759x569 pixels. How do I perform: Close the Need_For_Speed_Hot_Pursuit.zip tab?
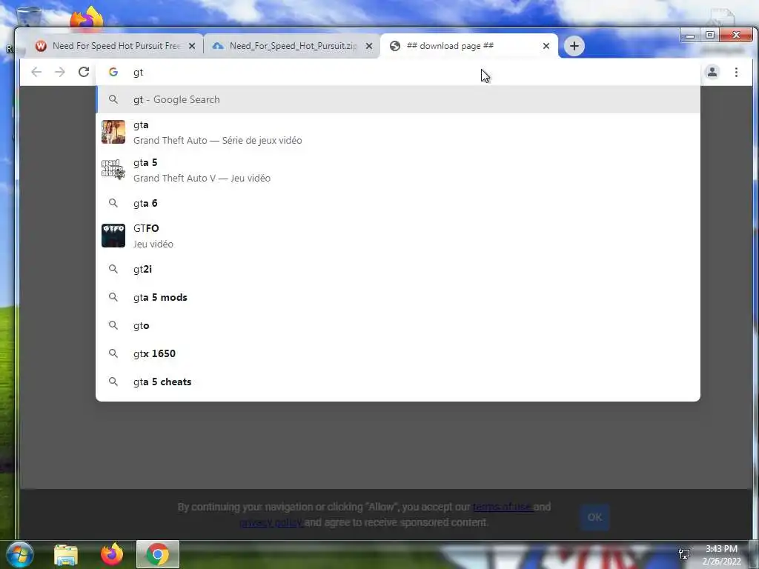(x=369, y=46)
